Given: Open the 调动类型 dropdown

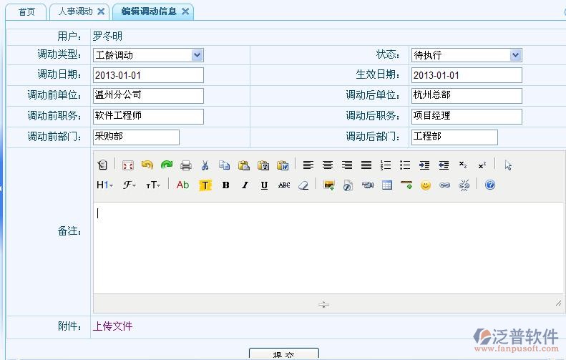Looking at the screenshot, I should click(197, 55).
